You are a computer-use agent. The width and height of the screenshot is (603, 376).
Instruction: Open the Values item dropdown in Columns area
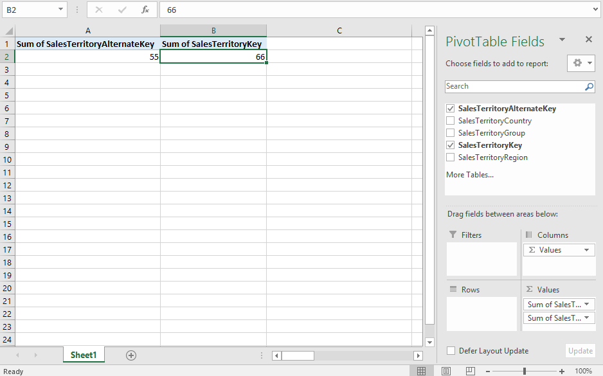coord(586,250)
